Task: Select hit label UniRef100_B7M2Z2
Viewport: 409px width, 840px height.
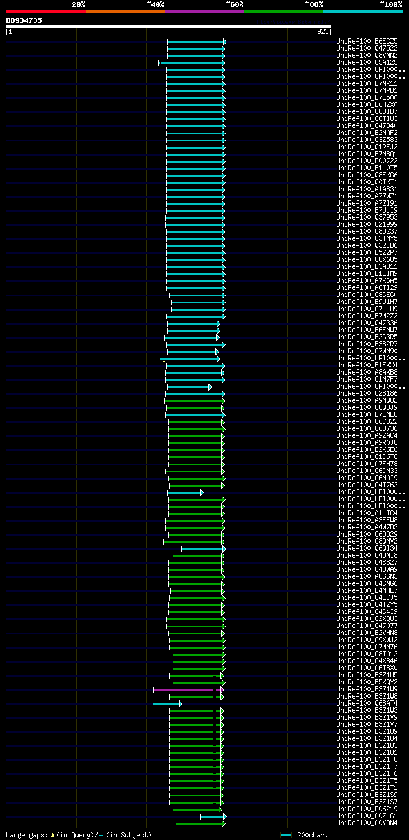Action: coord(368,316)
